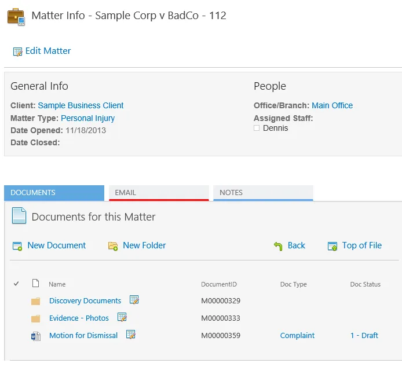The width and height of the screenshot is (402, 367).
Task: Click the Top of File icon
Action: click(332, 246)
